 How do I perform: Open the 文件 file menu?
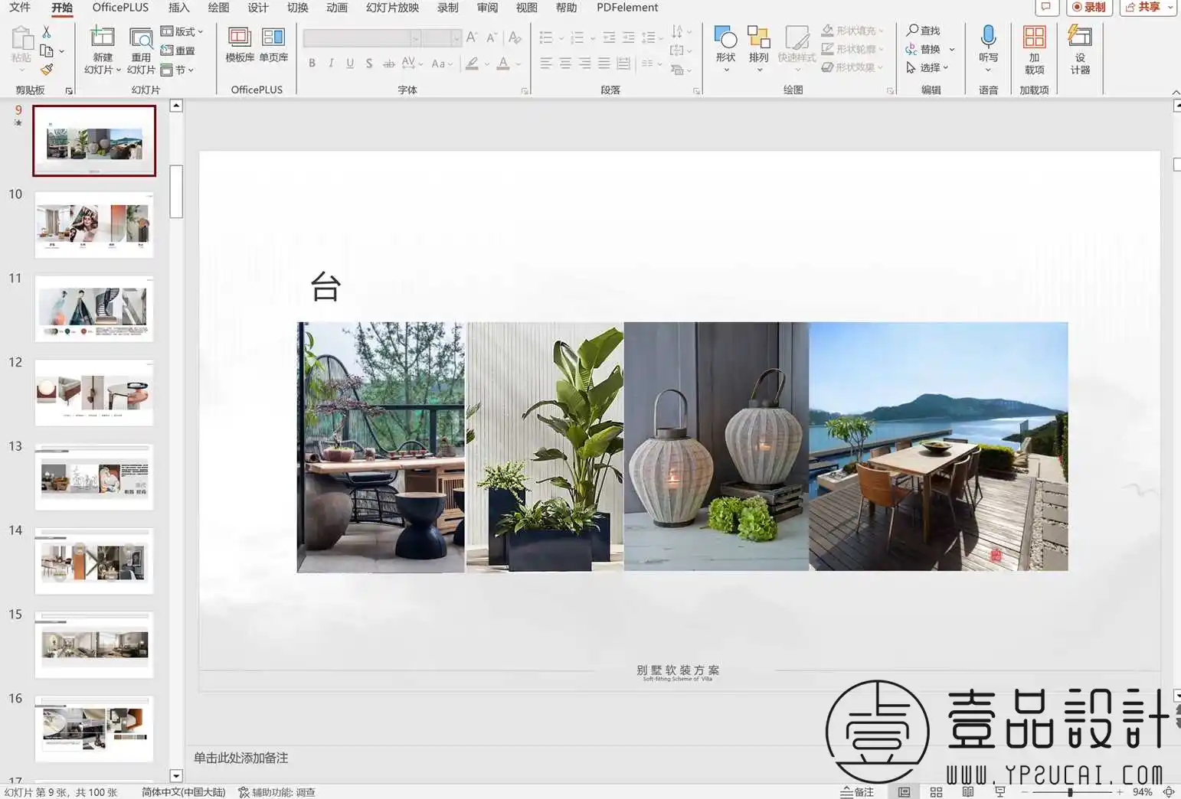(x=20, y=8)
